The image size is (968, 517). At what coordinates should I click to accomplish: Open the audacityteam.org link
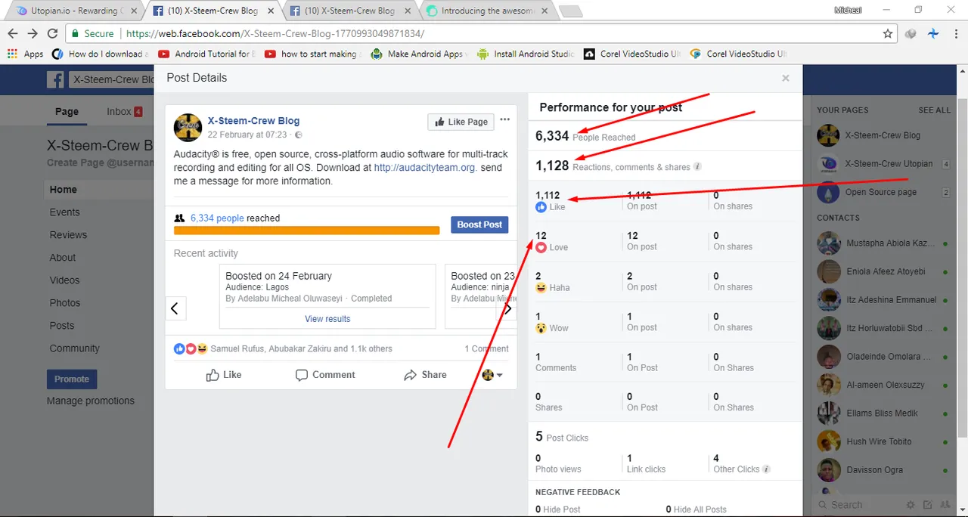click(424, 168)
